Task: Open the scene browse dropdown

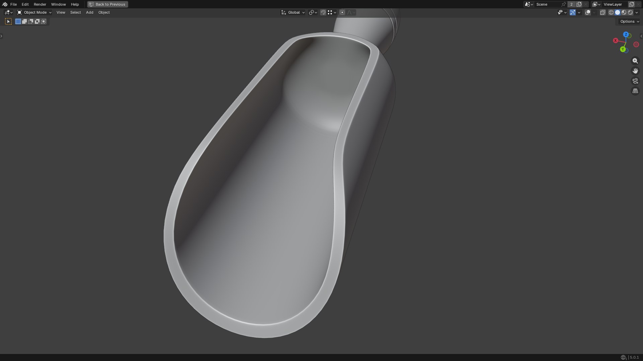Action: click(529, 4)
